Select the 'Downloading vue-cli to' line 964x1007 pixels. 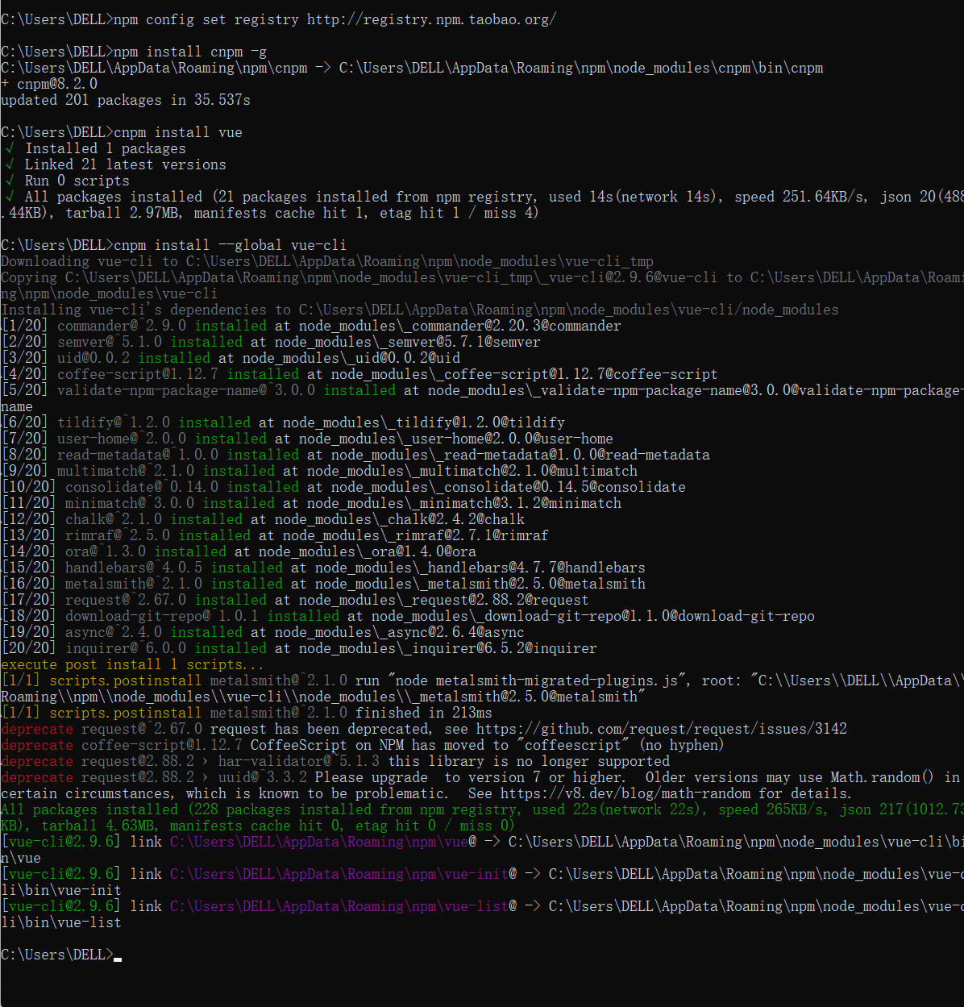[327, 261]
